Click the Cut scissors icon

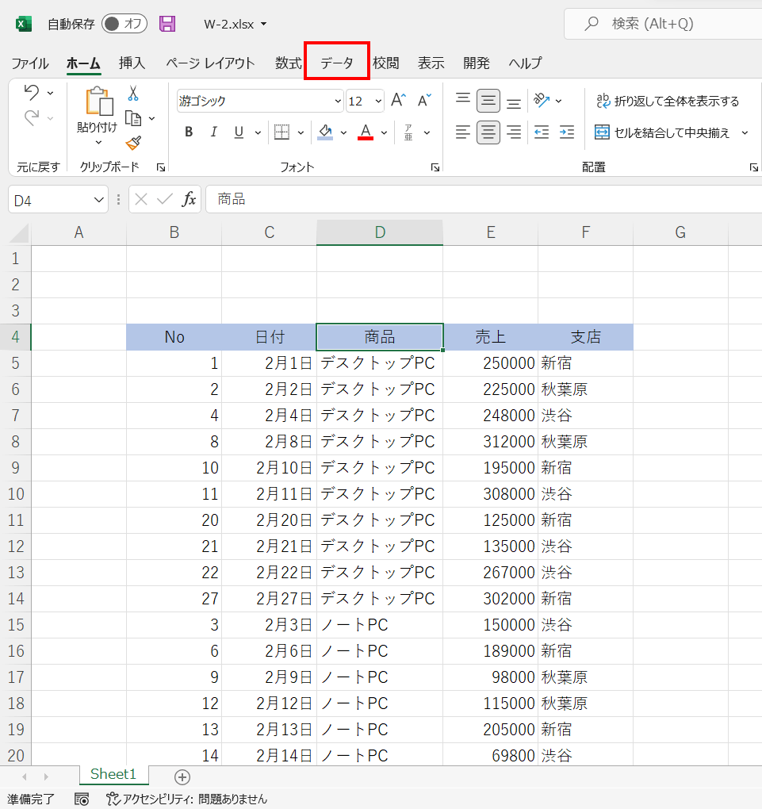(x=133, y=94)
